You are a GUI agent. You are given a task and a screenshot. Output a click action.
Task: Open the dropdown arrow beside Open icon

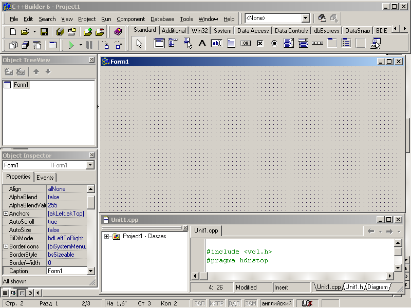(34, 32)
